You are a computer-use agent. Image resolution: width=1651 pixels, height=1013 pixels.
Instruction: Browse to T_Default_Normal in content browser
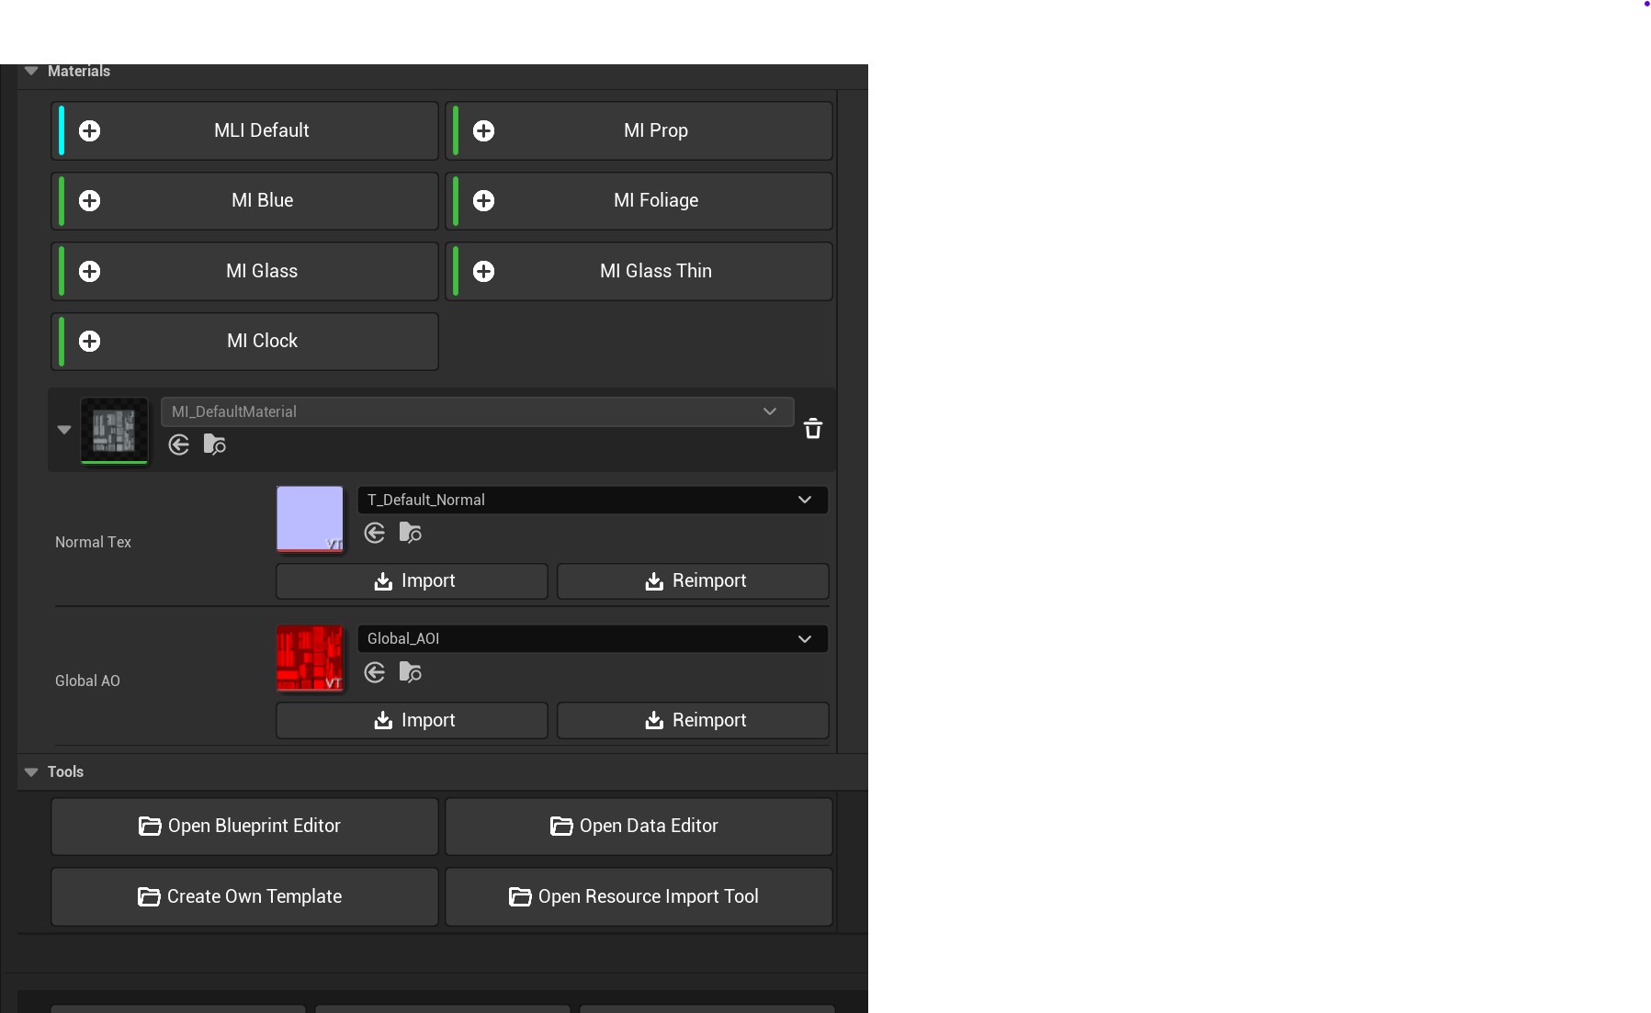[x=411, y=533]
